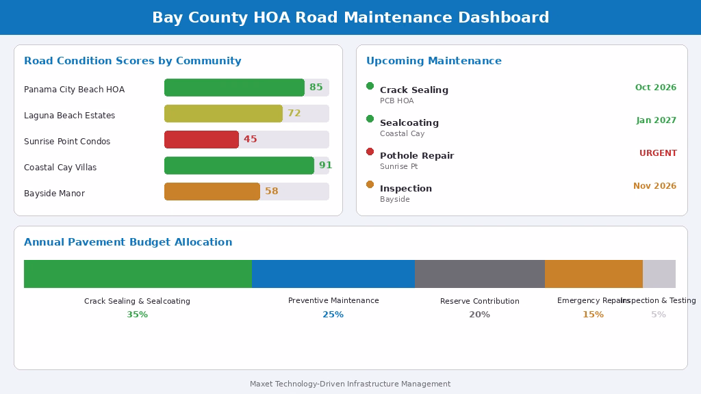The width and height of the screenshot is (701, 394).
Task: Open the Crack Sealing maintenance item
Action: 414,90
